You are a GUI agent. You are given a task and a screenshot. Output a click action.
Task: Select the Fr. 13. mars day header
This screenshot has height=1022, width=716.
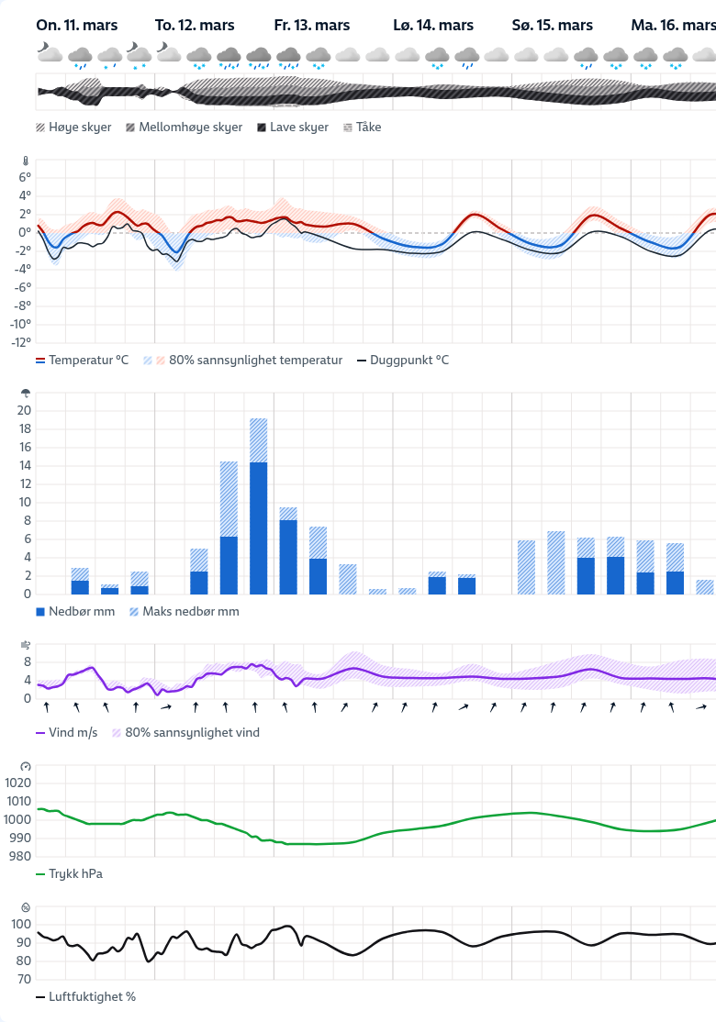click(312, 25)
